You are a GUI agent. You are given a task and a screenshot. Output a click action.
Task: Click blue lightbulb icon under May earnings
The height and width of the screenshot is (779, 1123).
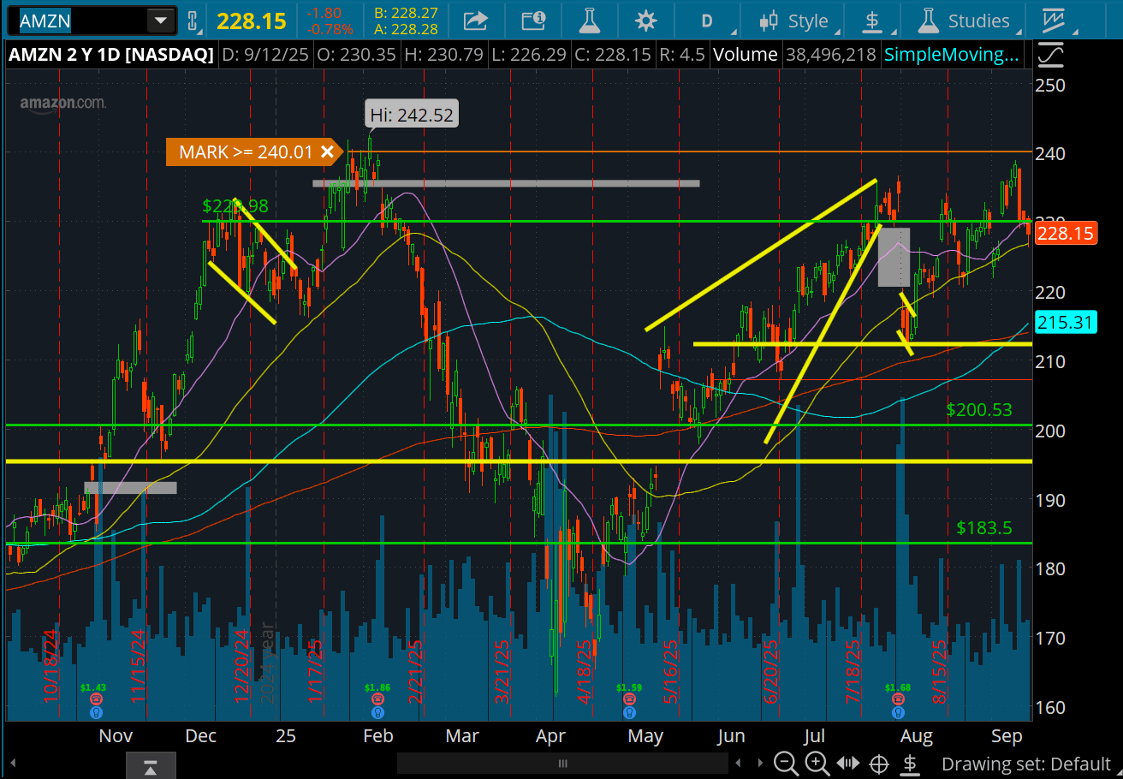(629, 712)
